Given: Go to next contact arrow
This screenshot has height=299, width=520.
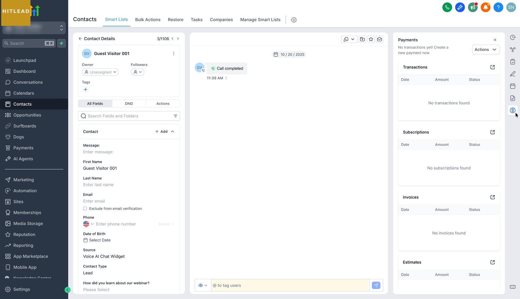Looking at the screenshot, I should [x=178, y=39].
